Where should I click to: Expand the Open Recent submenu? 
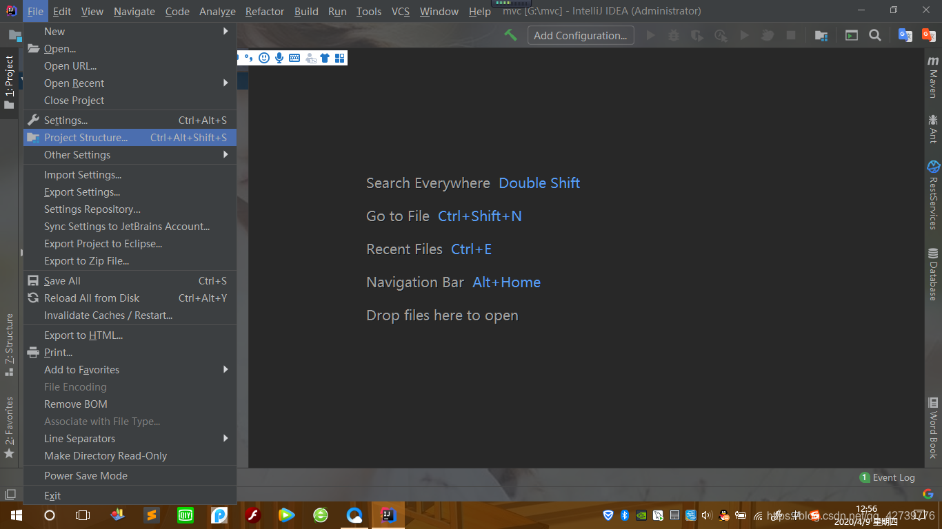click(130, 83)
